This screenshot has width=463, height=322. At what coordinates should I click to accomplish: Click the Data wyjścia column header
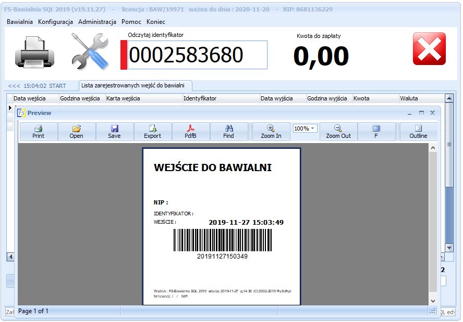[x=283, y=98]
